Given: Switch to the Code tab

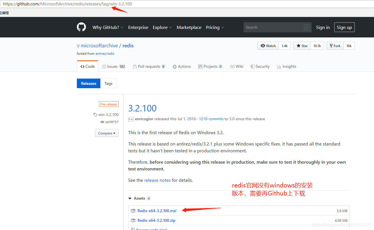Looking at the screenshot, I should pyautogui.click(x=88, y=66).
